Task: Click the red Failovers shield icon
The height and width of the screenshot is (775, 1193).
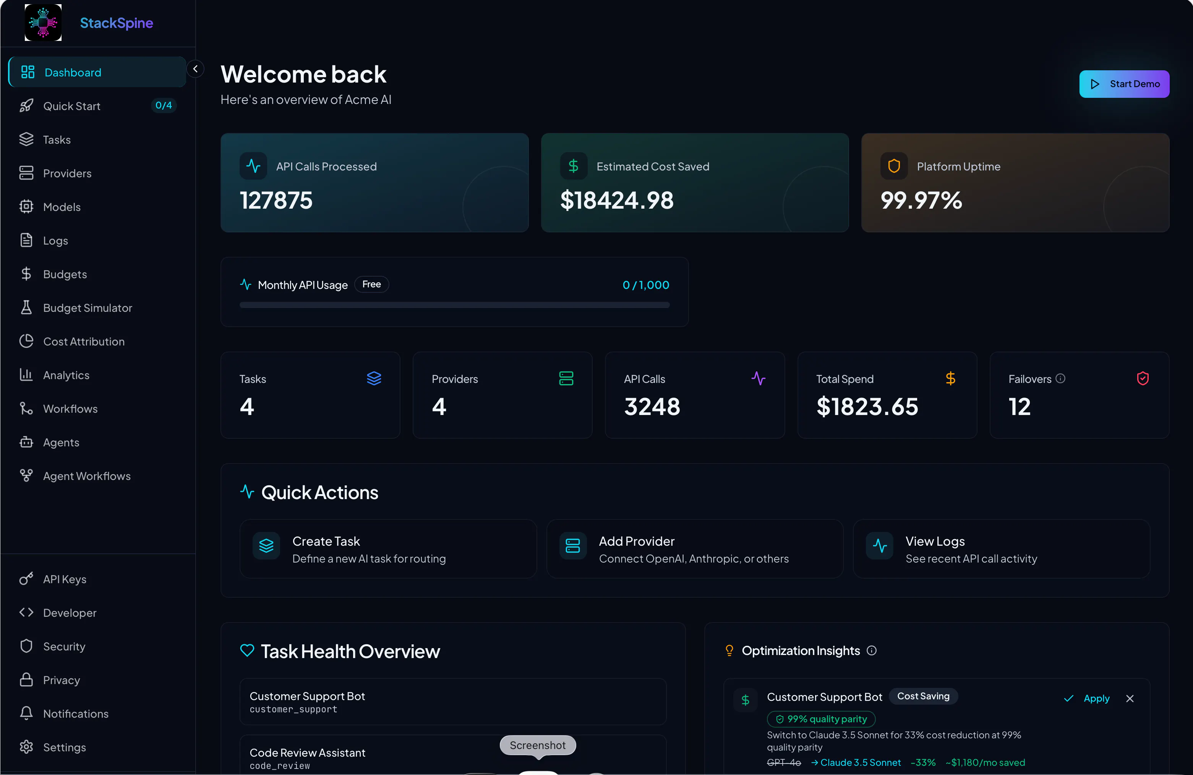Action: coord(1143,378)
